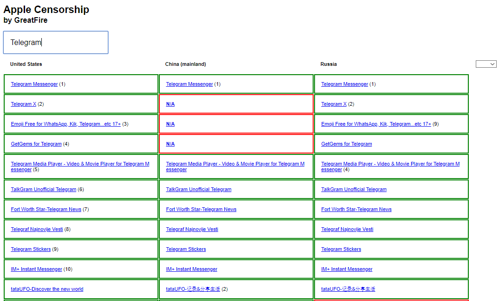Screen dimensions: 499x301
Task: Open GetGems for Telegram in United States
Action: pyautogui.click(x=36, y=144)
